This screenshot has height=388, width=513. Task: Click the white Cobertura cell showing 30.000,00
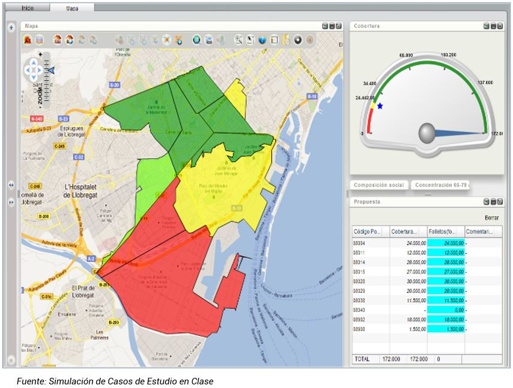coord(408,281)
